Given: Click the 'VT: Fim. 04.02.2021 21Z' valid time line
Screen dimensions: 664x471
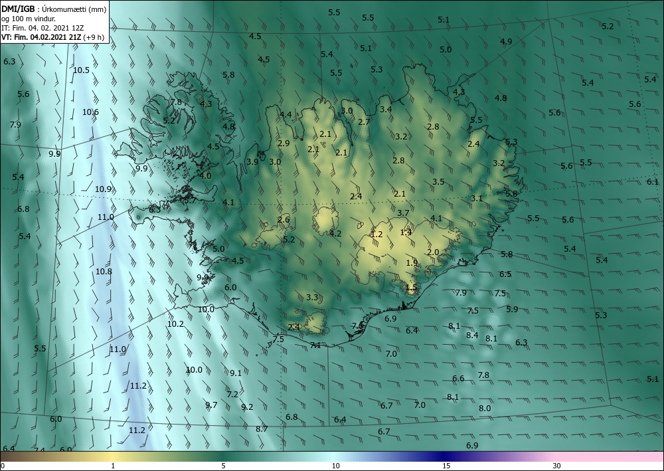Looking at the screenshot, I should [41, 37].
